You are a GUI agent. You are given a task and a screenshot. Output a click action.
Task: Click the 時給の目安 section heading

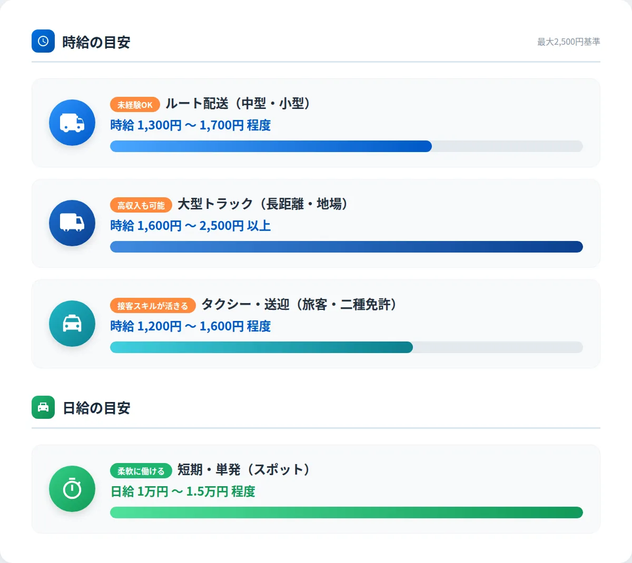pos(96,42)
